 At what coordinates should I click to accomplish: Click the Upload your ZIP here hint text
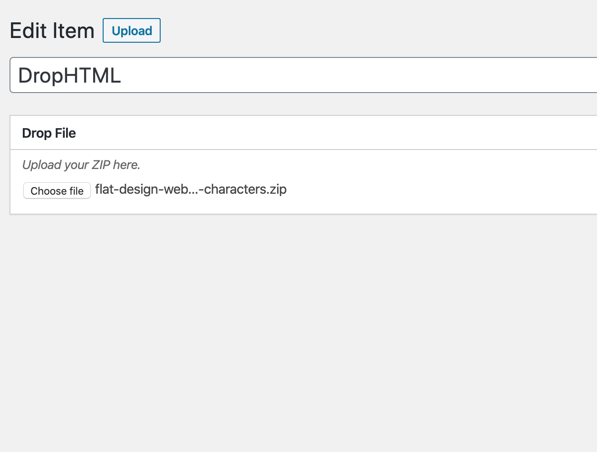81,165
